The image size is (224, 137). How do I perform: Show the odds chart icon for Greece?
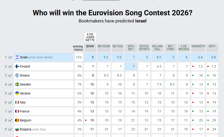click(x=10, y=75)
